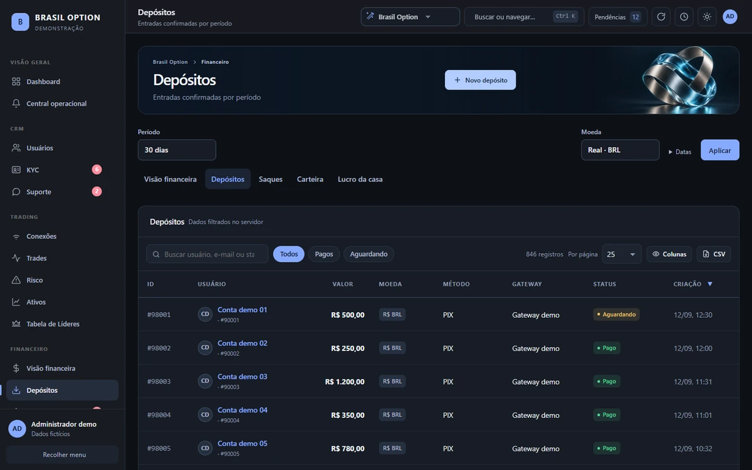Switch to the Saques tab
Viewport: 752px width, 470px height.
click(x=271, y=179)
